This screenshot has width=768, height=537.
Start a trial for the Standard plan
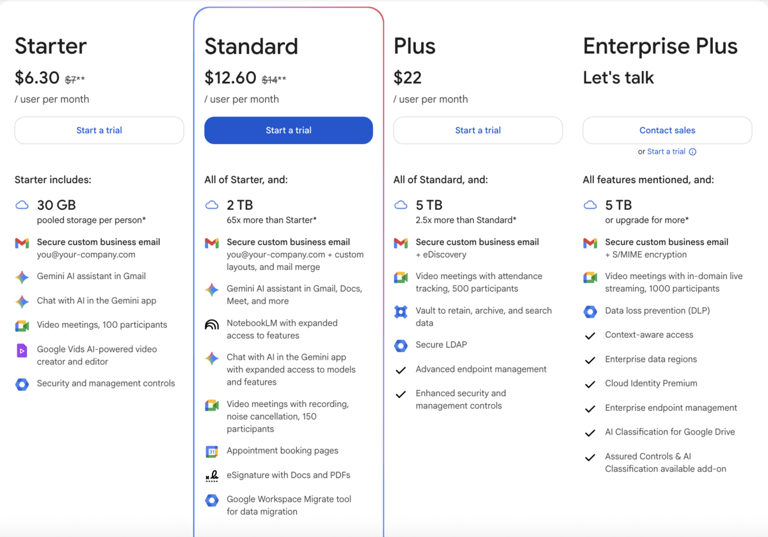point(288,130)
